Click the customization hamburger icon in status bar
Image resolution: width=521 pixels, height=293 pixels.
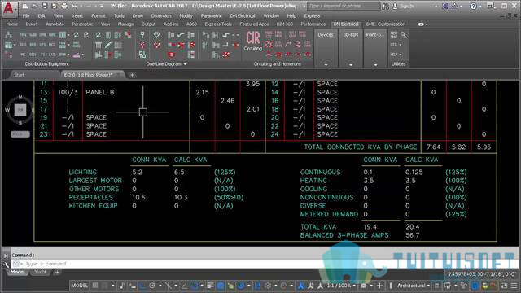pos(514,286)
